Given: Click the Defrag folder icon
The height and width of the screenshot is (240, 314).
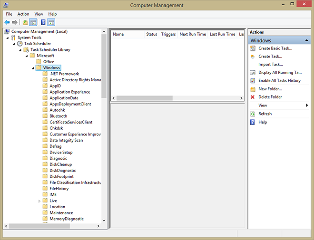Looking at the screenshot, I should pyautogui.click(x=45, y=146).
